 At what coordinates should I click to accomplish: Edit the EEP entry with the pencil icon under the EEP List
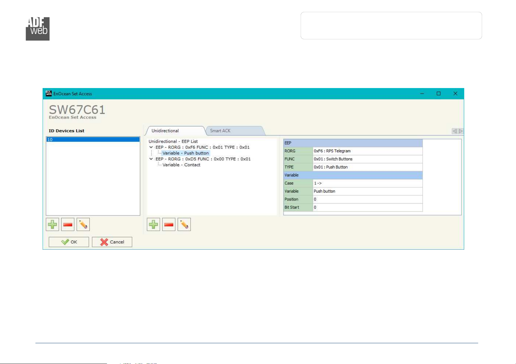pos(184,225)
